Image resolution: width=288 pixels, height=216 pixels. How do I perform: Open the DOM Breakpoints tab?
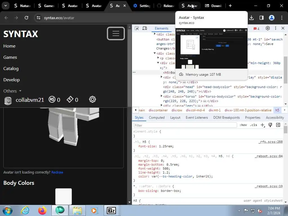226,118
